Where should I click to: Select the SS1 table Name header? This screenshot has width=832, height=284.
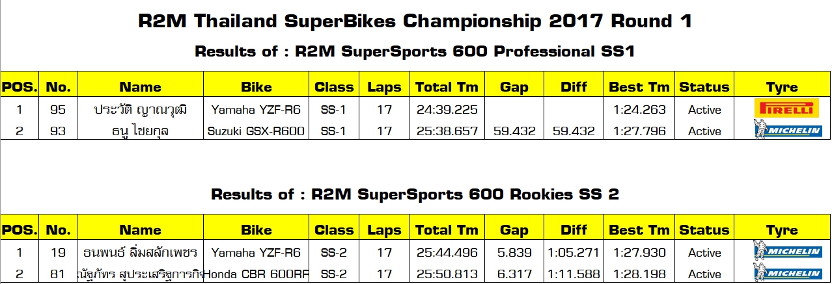(x=140, y=86)
